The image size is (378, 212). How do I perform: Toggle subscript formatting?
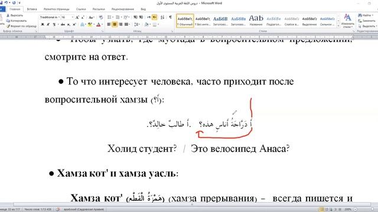tap(69, 24)
